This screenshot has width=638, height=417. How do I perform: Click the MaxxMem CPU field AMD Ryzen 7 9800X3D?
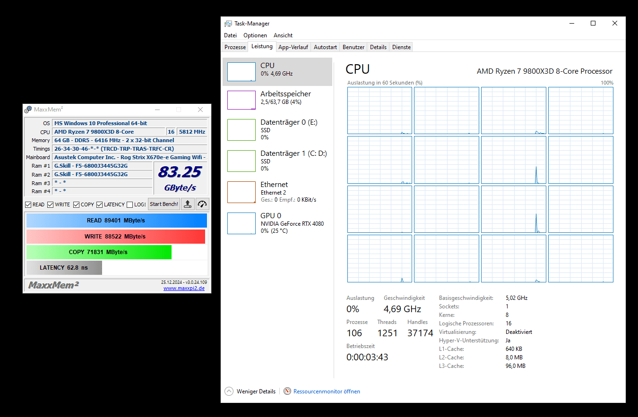[109, 132]
